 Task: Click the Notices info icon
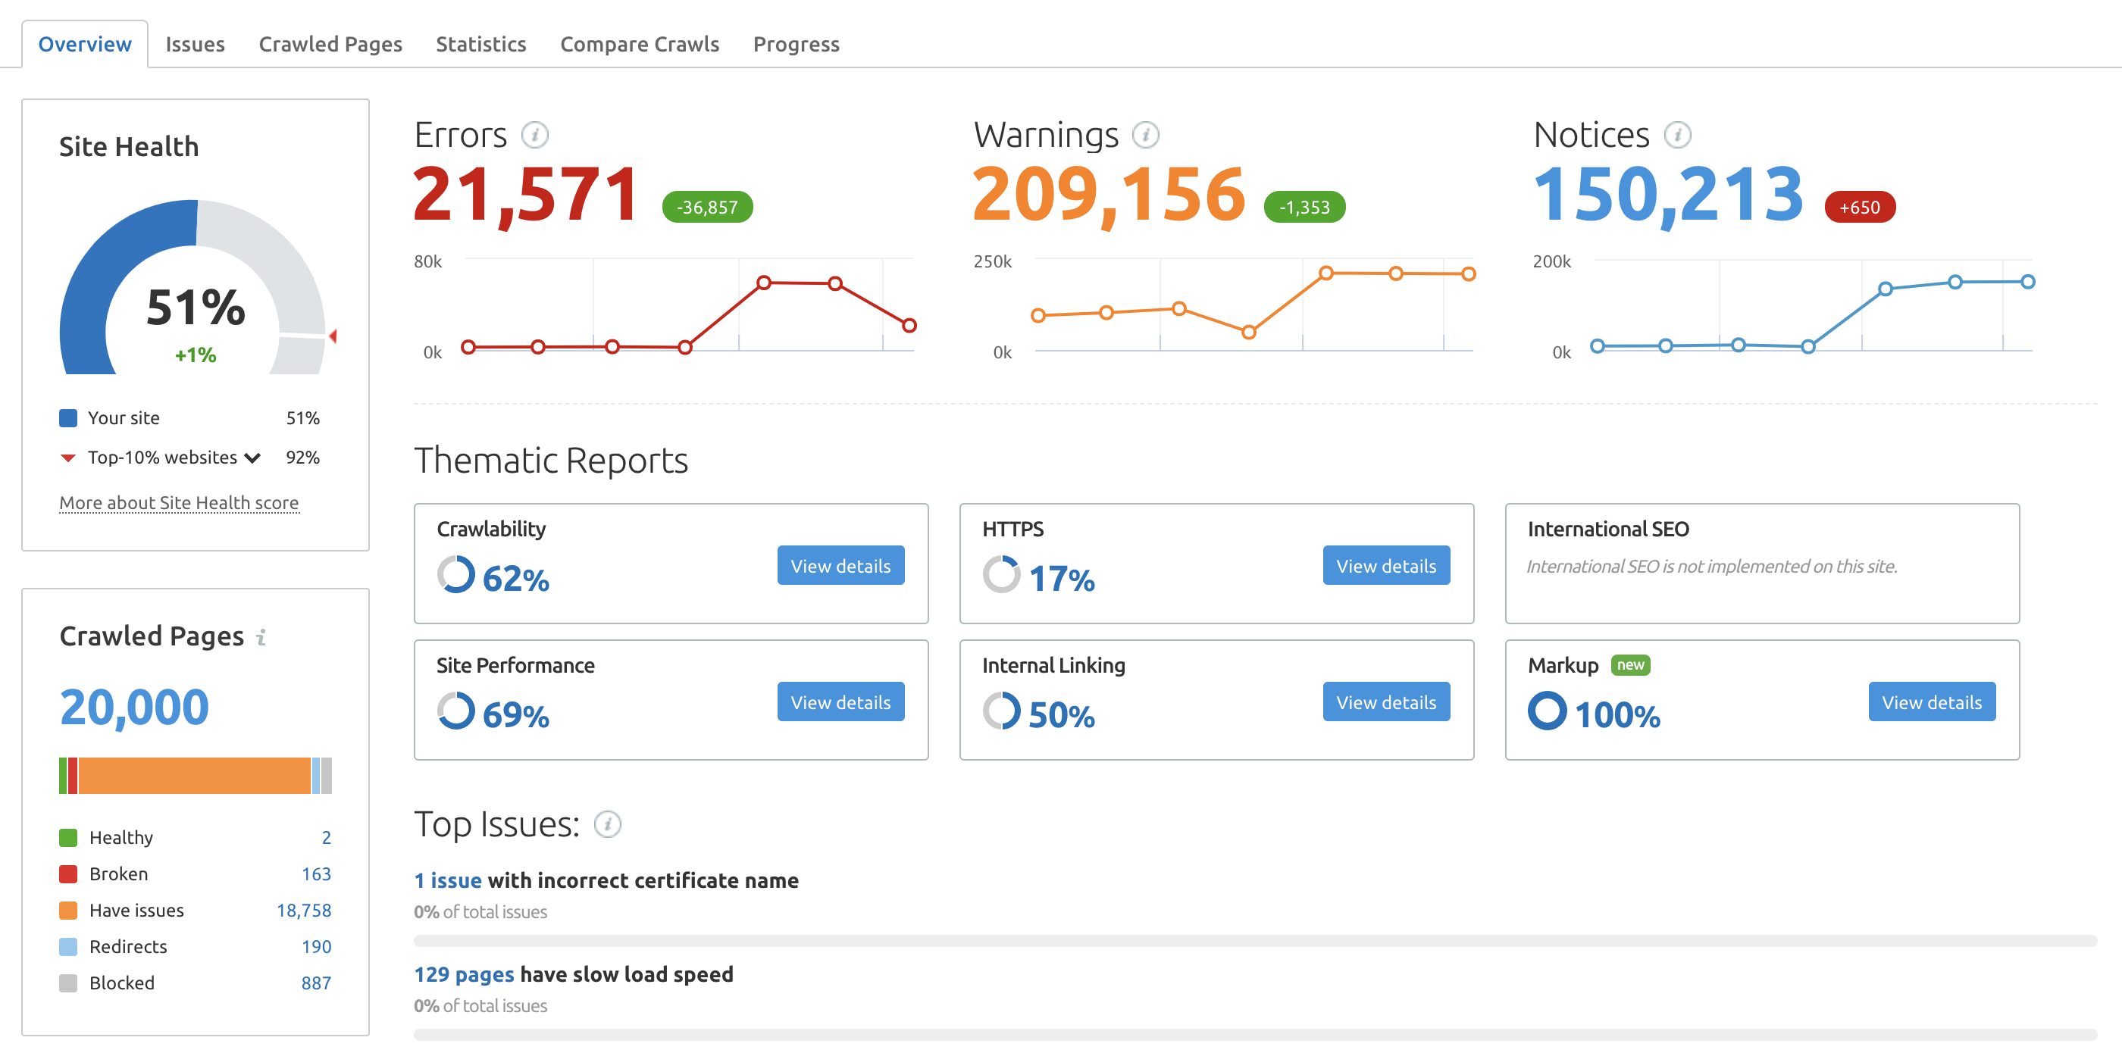click(x=1676, y=133)
